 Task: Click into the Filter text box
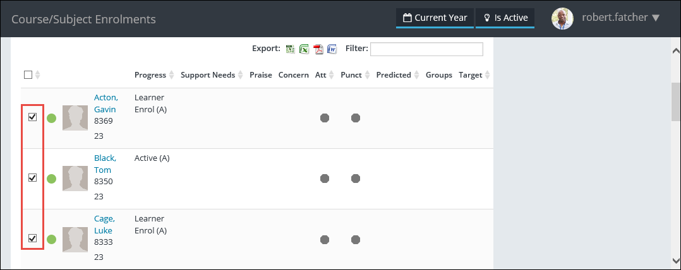coord(426,49)
